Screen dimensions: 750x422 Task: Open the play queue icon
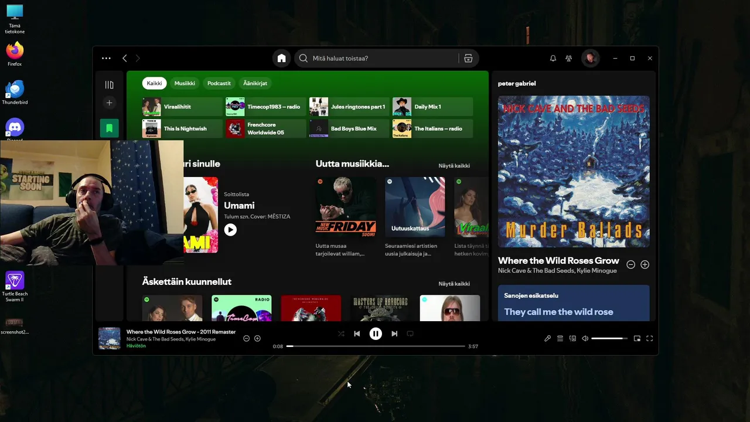[x=560, y=338]
